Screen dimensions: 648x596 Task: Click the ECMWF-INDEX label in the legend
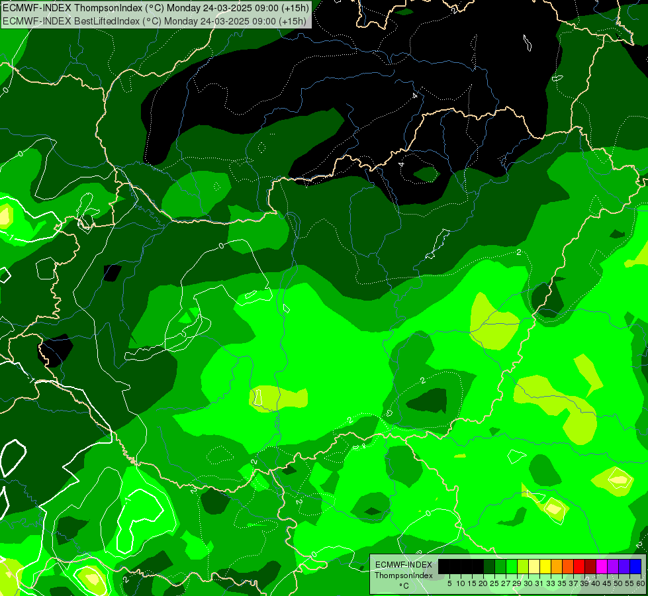tap(404, 565)
